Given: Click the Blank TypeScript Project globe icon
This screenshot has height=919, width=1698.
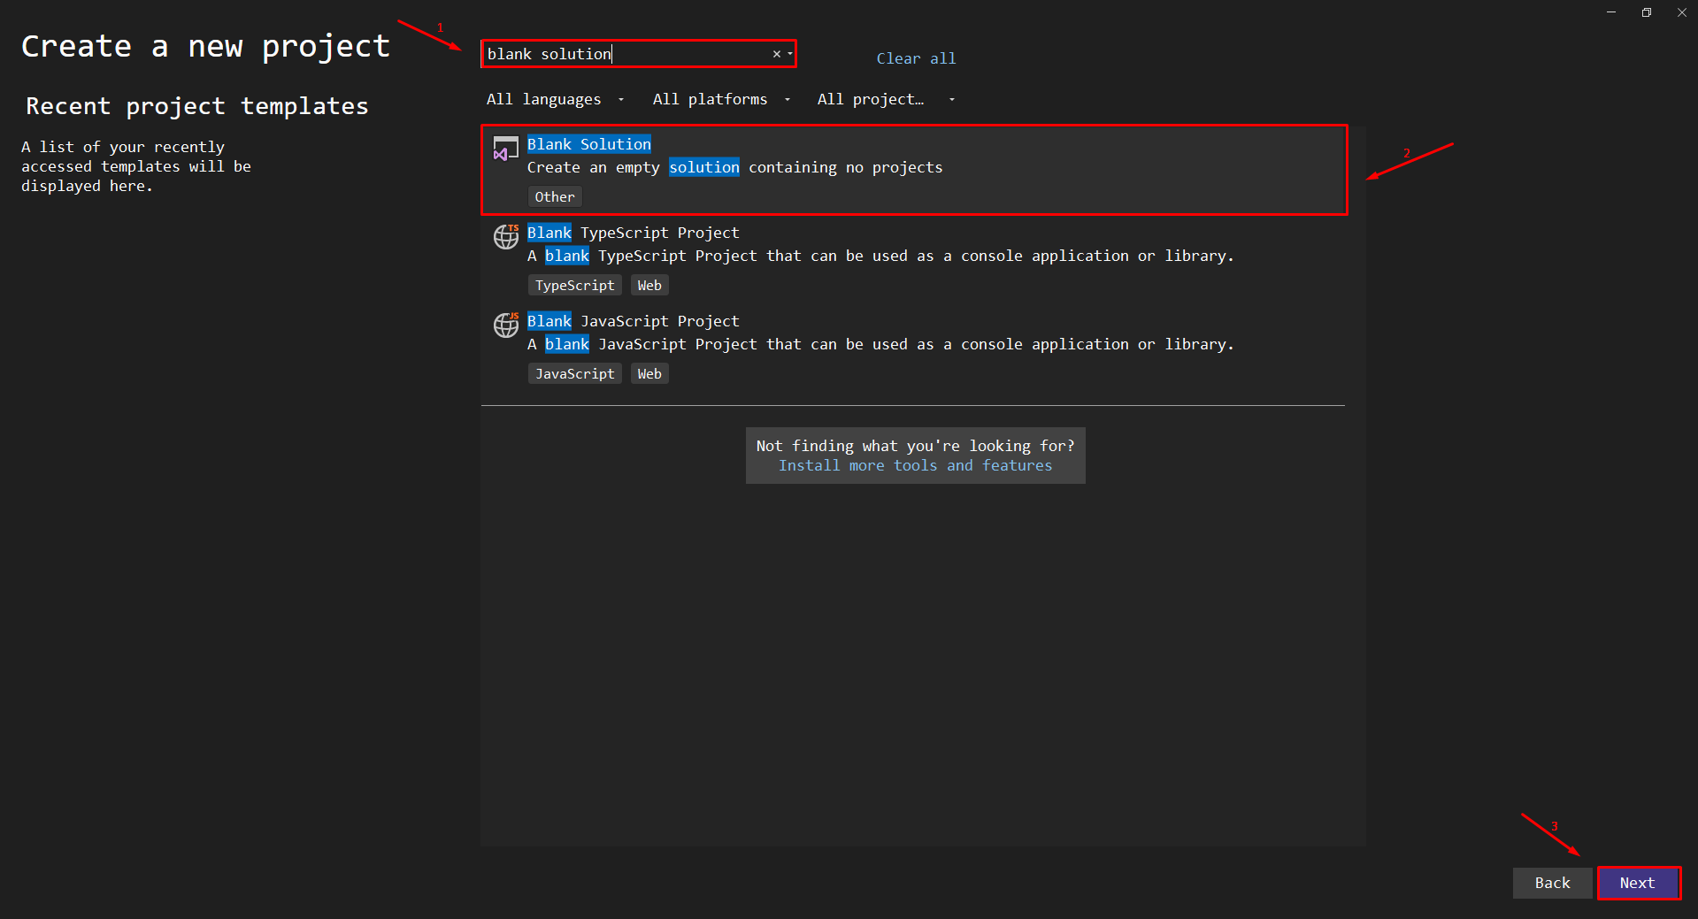Looking at the screenshot, I should tap(506, 237).
